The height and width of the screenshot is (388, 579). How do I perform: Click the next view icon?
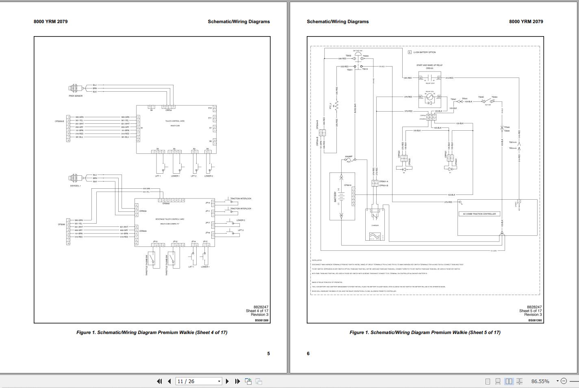pos(258,381)
